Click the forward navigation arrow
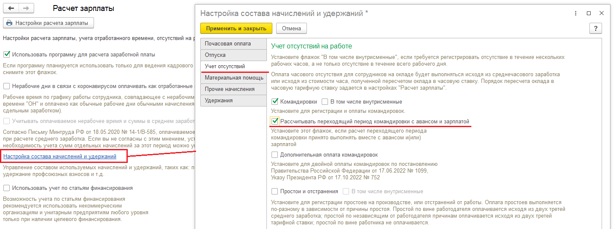Screen dimensions: 613x229 pos(26,8)
